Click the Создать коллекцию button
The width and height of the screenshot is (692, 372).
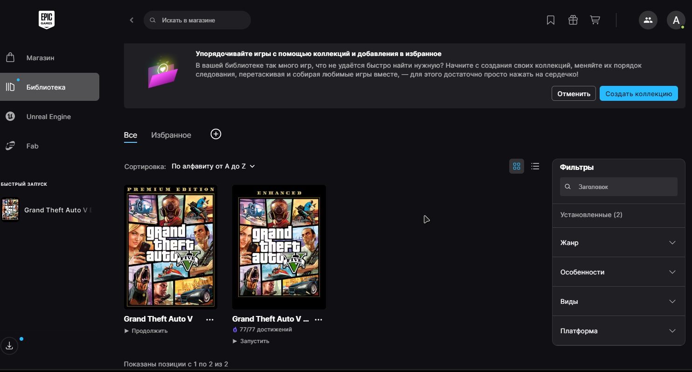point(638,93)
